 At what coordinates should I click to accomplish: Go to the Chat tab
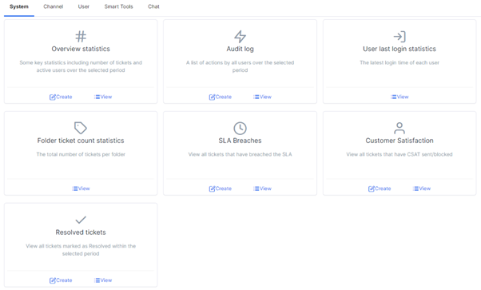point(153,6)
